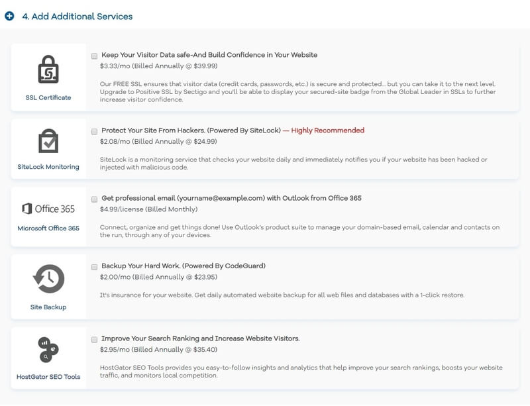Open the SiteLock Monitoring label link
This screenshot has width=530, height=406.
[x=48, y=167]
